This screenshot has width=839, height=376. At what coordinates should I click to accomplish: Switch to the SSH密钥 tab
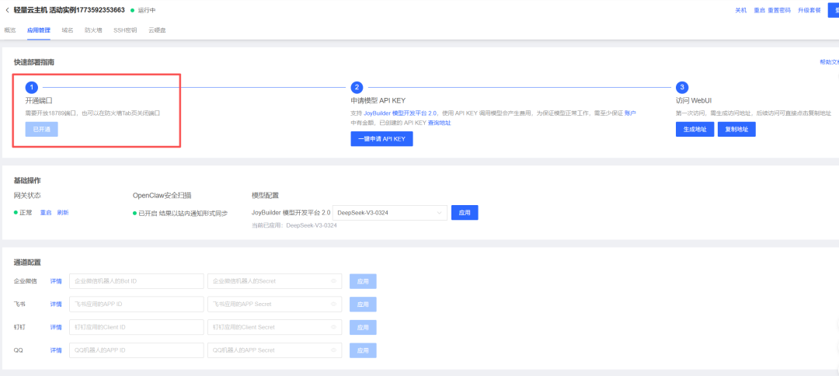125,30
